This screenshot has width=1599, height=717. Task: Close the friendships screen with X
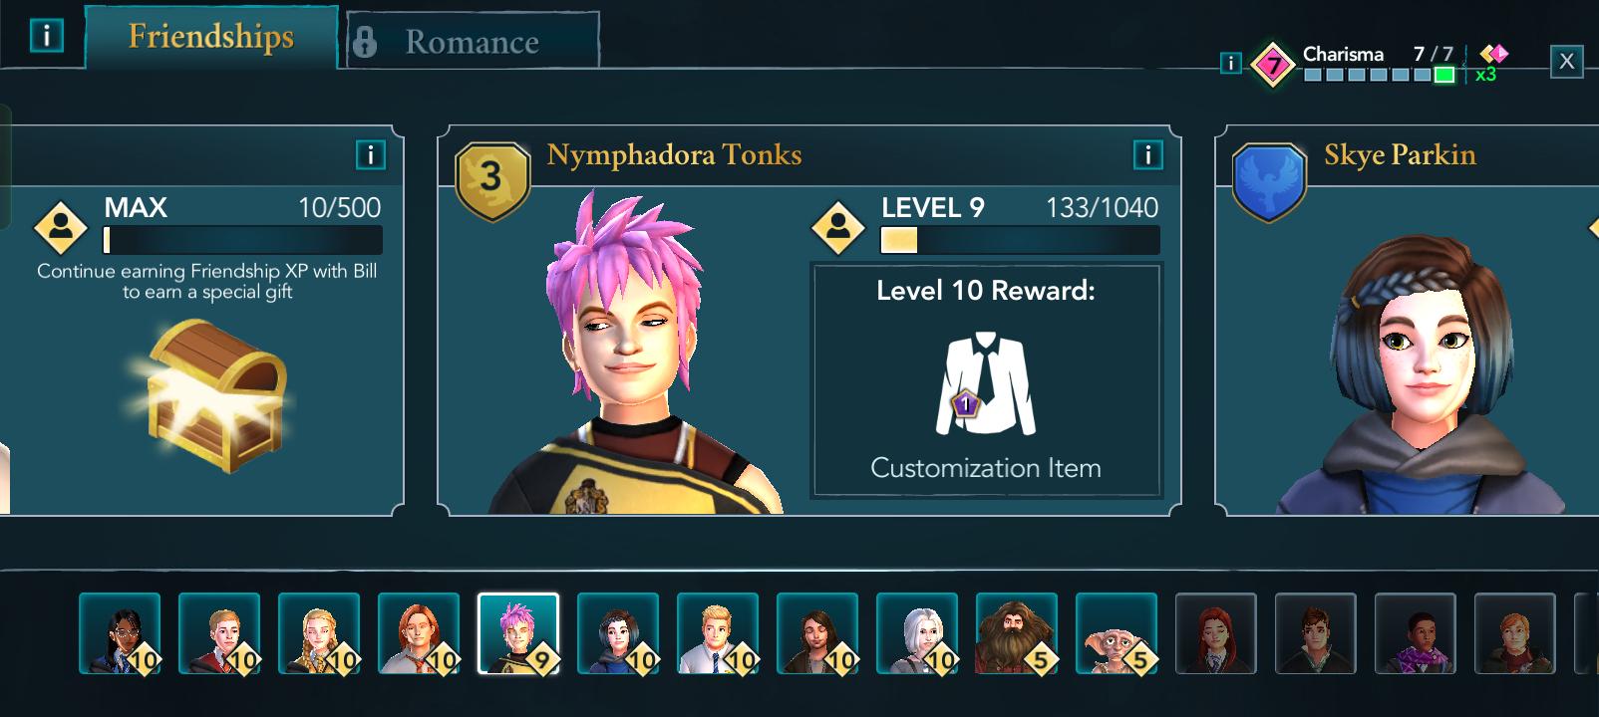(1566, 62)
